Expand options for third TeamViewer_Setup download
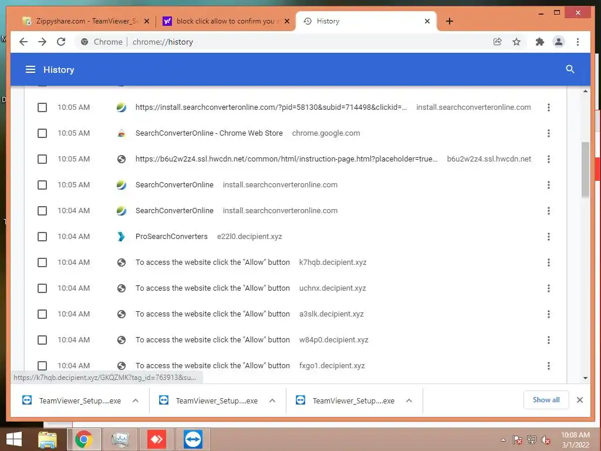This screenshot has width=601, height=451. point(409,400)
